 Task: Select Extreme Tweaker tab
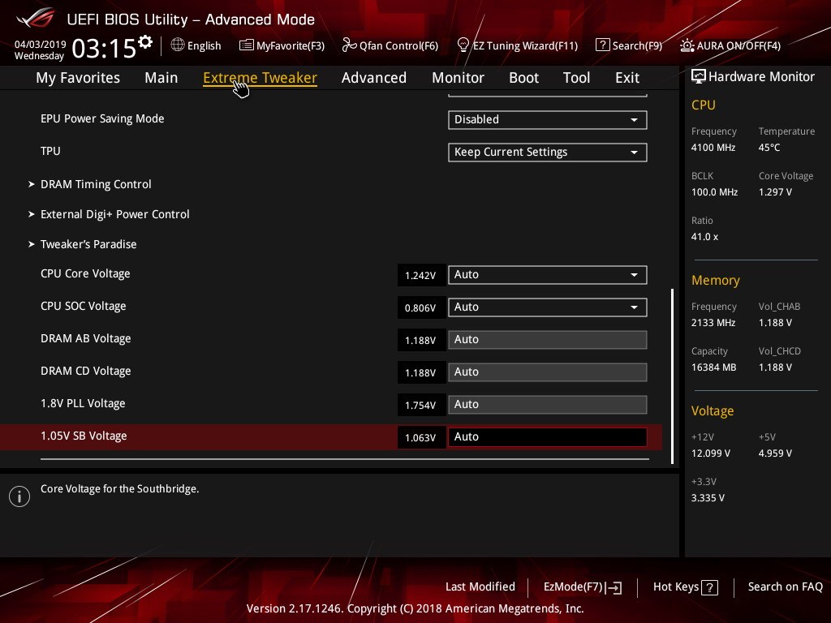pyautogui.click(x=260, y=78)
